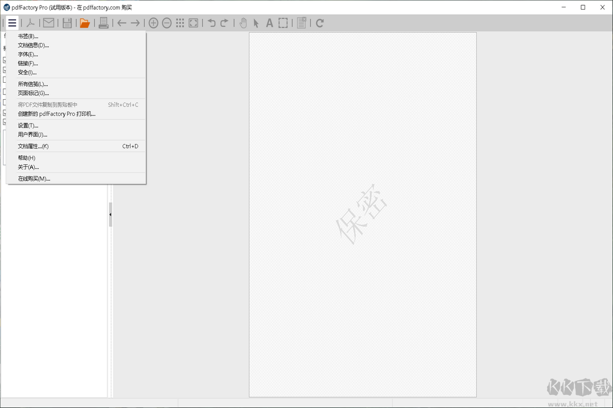The height and width of the screenshot is (408, 613).
Task: Select the text insertion tool (A icon)
Action: (269, 23)
